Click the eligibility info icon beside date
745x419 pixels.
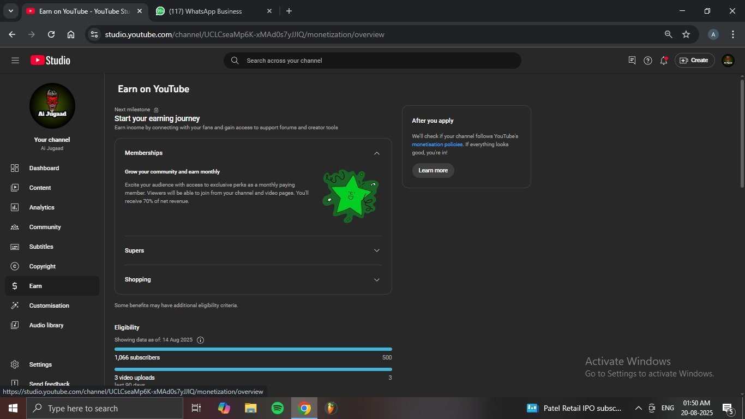point(200,340)
